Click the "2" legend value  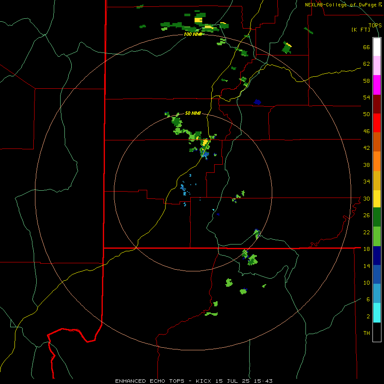pos(368,317)
